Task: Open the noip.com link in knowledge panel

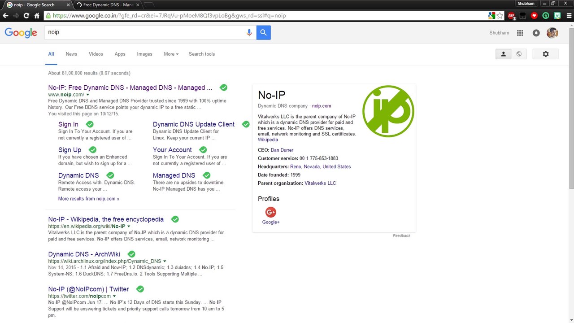Action: [x=322, y=106]
